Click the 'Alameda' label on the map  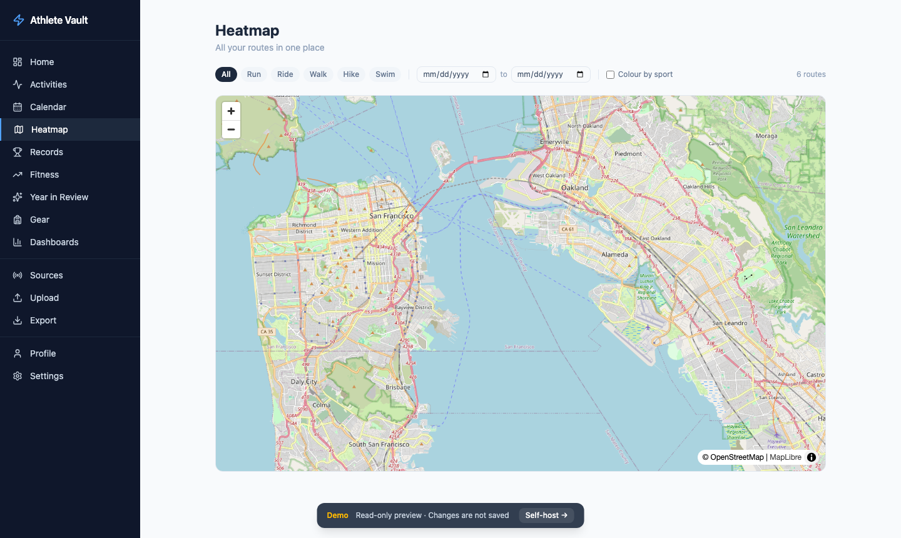click(614, 255)
